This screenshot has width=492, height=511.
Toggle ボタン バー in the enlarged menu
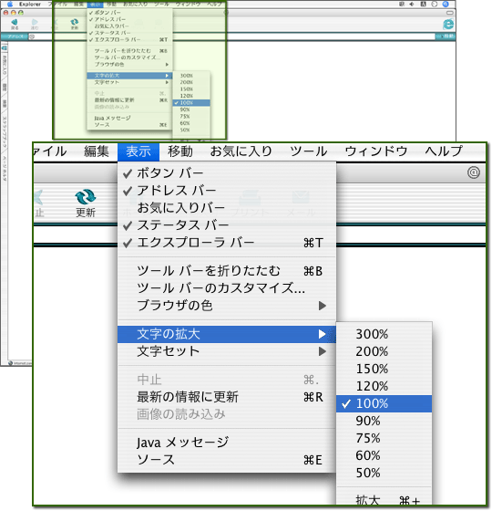[227, 173]
